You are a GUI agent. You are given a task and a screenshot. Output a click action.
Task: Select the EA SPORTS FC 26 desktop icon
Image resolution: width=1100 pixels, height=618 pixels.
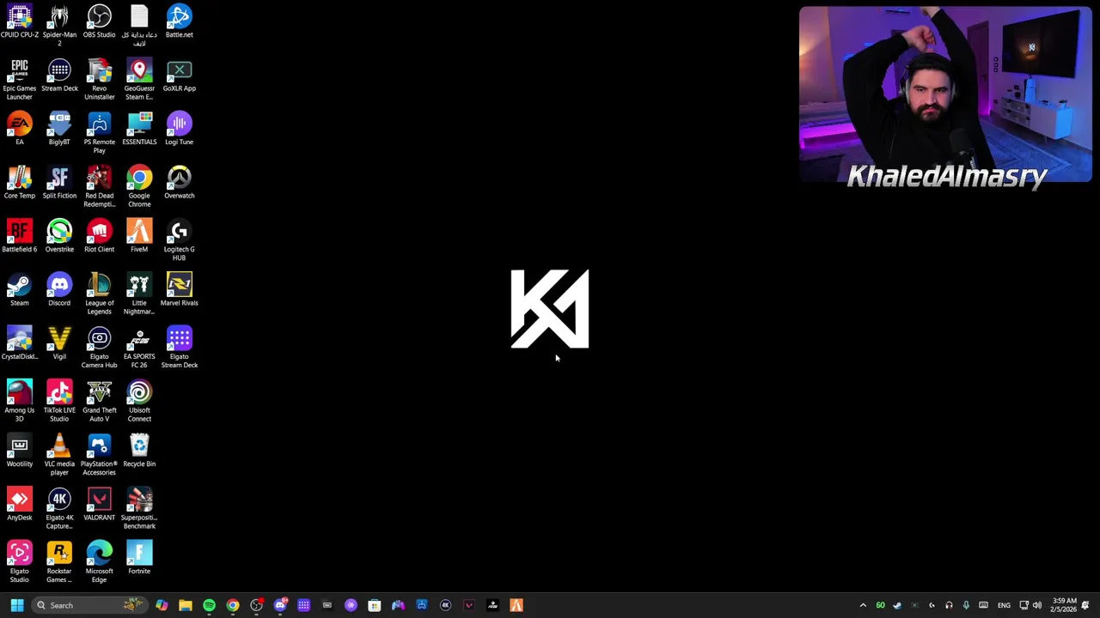click(x=139, y=348)
